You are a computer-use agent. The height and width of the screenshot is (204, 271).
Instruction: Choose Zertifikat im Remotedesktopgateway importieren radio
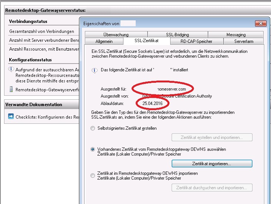(x=93, y=176)
